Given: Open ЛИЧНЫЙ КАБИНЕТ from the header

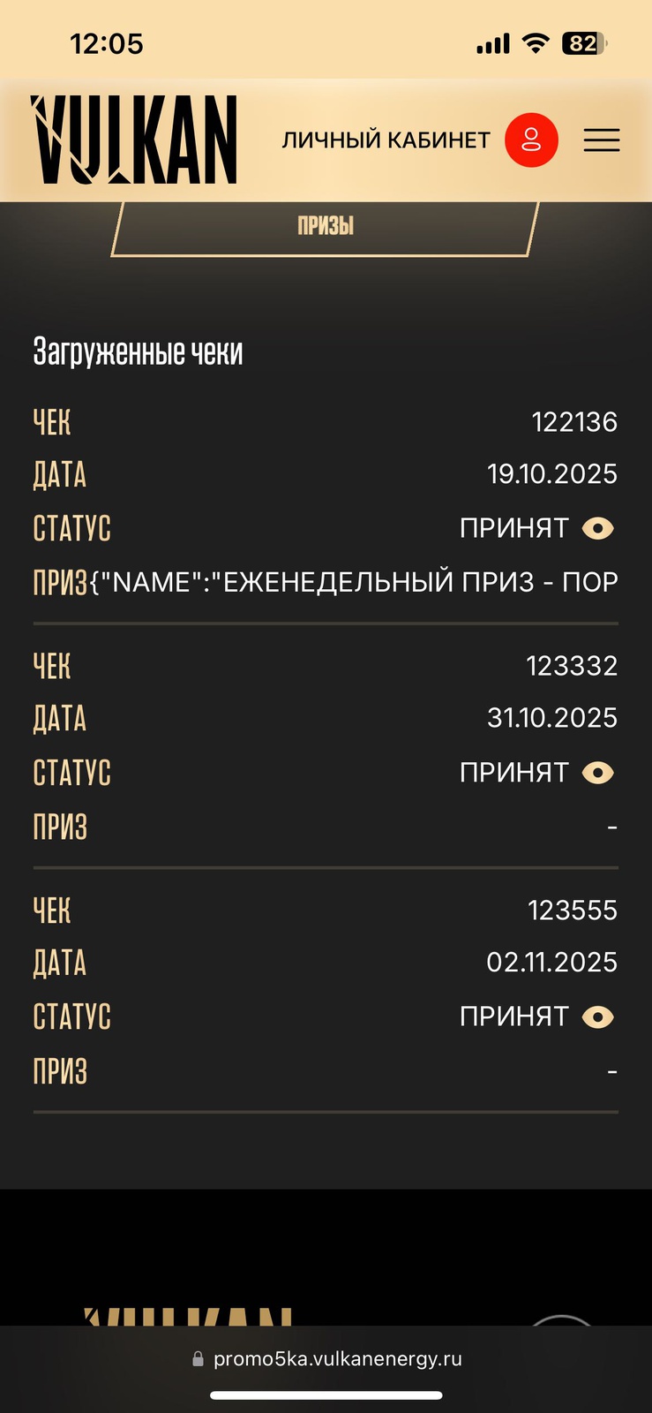Looking at the screenshot, I should coord(386,140).
